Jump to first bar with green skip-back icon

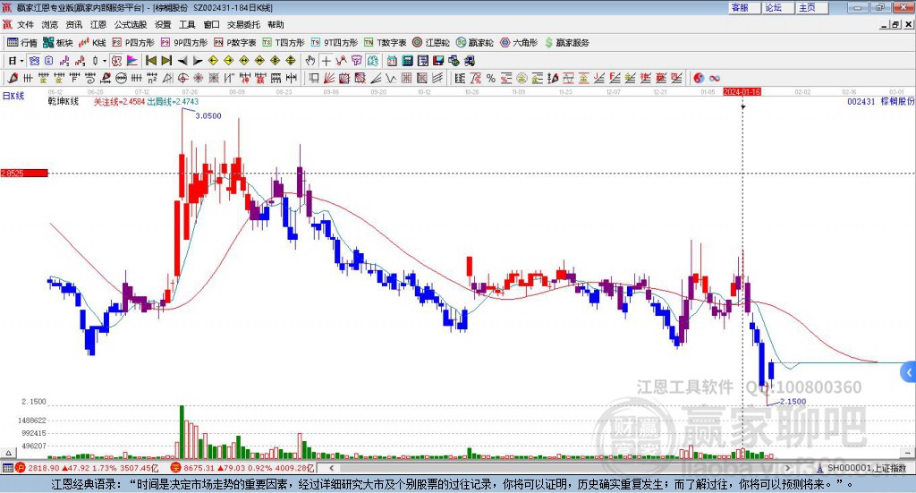pyautogui.click(x=150, y=61)
